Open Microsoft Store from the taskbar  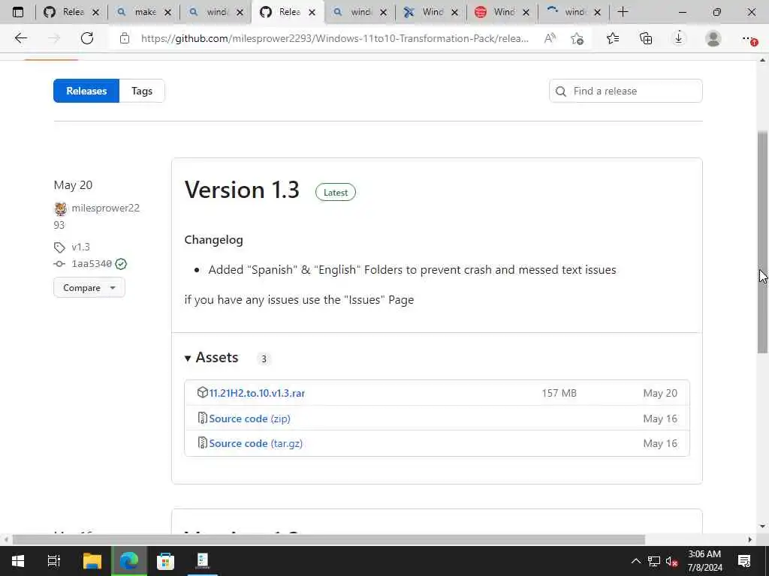[x=165, y=561]
